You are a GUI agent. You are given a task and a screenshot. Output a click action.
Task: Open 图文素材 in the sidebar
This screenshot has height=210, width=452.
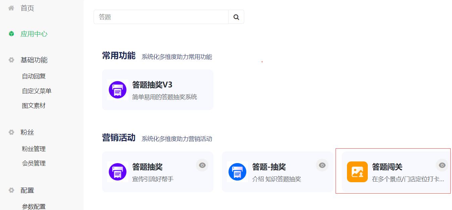click(34, 106)
